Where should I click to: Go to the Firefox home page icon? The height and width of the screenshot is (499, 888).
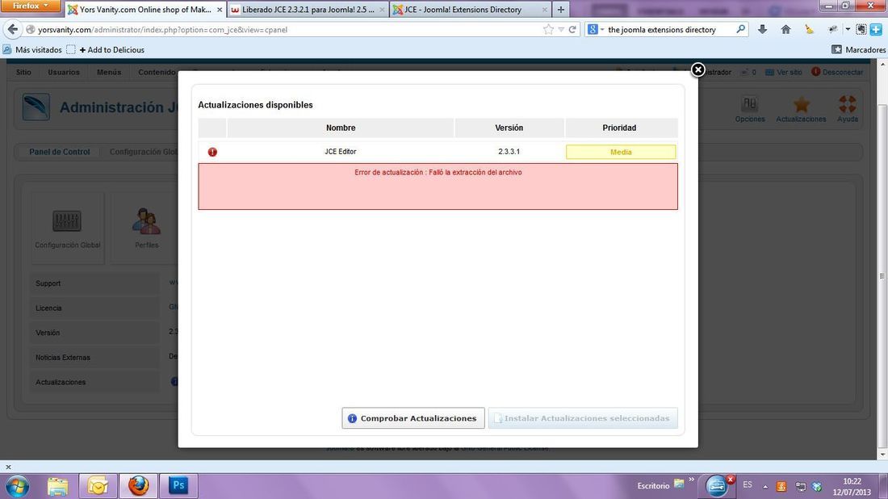tap(785, 29)
